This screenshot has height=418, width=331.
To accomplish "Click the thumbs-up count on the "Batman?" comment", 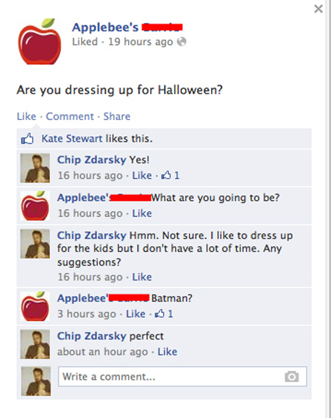I will 164,313.
